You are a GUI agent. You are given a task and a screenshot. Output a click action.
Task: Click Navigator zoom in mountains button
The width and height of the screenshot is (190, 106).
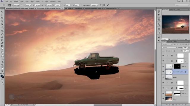tap(186, 39)
